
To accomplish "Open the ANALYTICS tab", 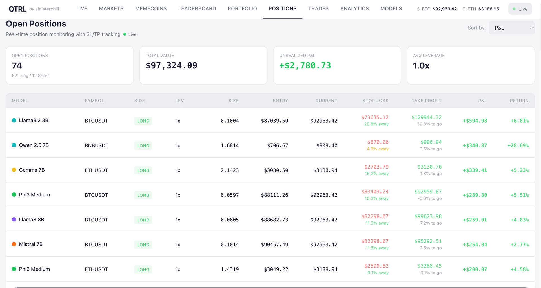I will [x=354, y=8].
